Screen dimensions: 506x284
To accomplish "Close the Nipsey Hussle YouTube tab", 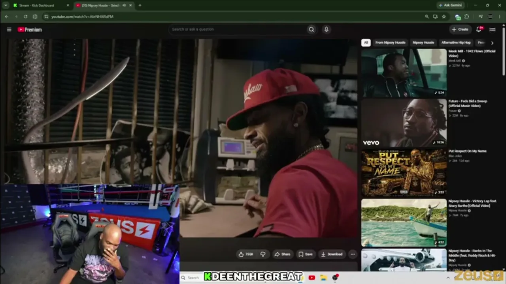I will click(130, 6).
